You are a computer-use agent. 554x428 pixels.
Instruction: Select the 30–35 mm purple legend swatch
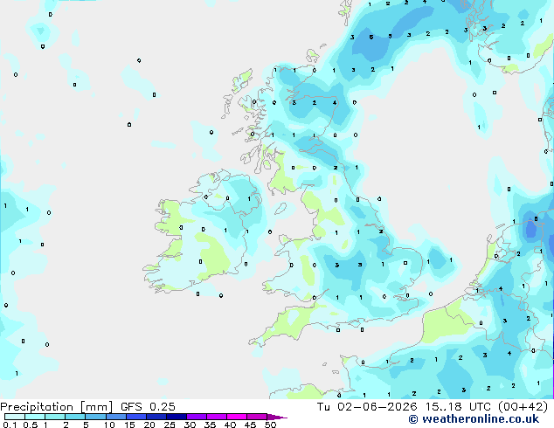[197, 417]
